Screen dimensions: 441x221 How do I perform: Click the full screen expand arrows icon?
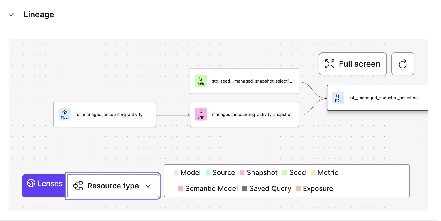coord(330,64)
